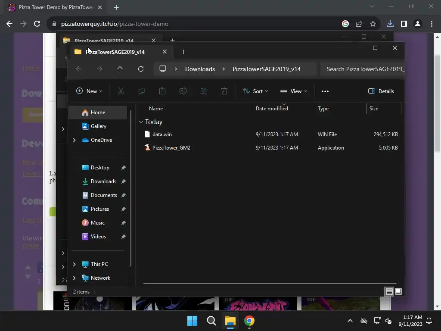Collapse the Today group

(x=141, y=122)
